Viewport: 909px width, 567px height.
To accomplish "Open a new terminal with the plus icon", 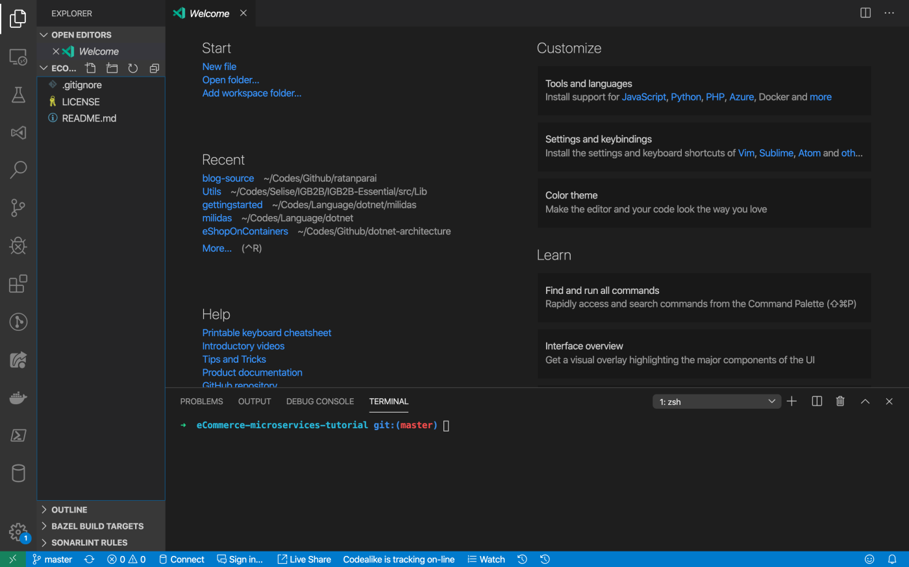I will tap(791, 401).
